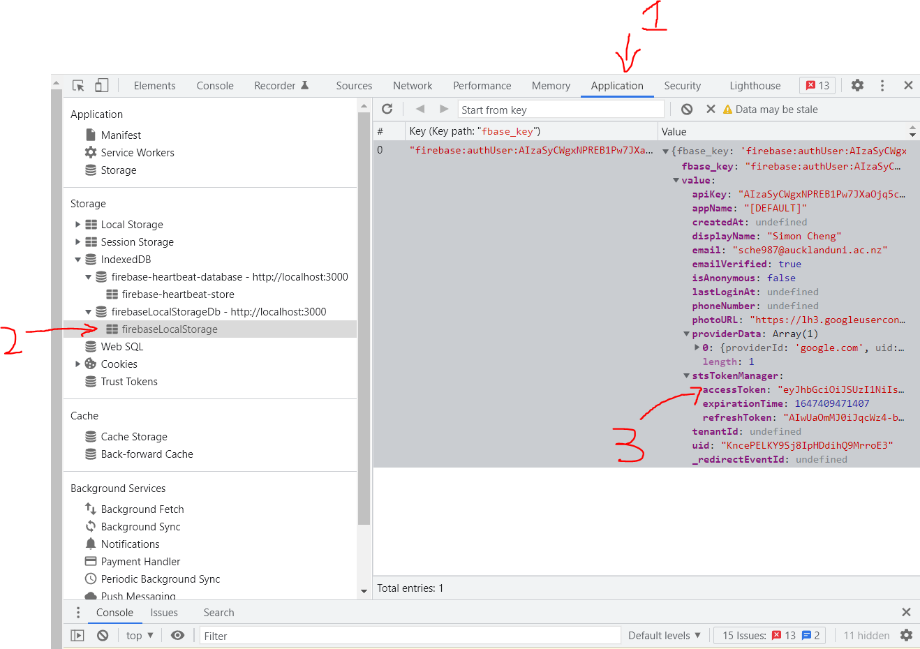The height and width of the screenshot is (649, 920).
Task: Switch to the Memory tab
Action: click(551, 86)
